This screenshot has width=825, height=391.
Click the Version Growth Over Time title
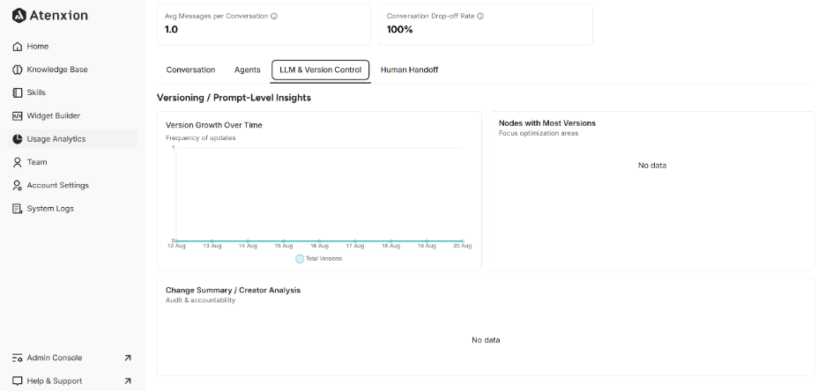tap(213, 125)
